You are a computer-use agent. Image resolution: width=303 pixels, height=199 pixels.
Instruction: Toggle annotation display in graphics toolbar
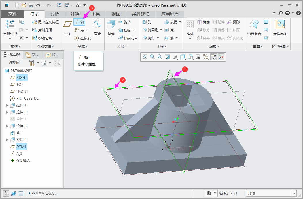coord(213,57)
